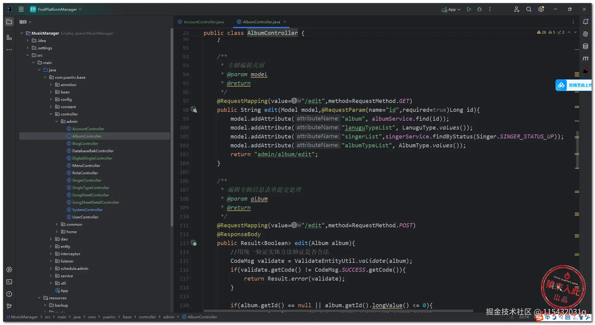This screenshot has height=325, width=595.
Task: Open Code With Me user icon
Action: [517, 9]
